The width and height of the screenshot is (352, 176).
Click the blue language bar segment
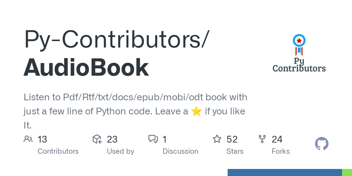(285, 172)
